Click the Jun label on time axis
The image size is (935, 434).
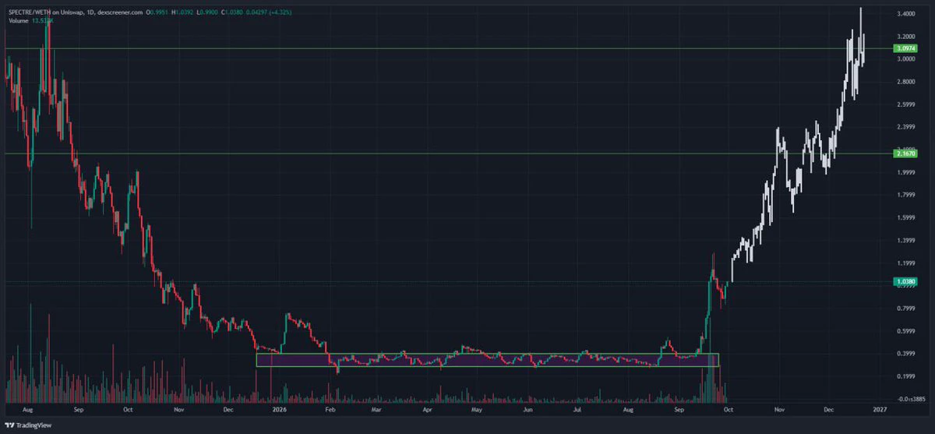tap(528, 408)
